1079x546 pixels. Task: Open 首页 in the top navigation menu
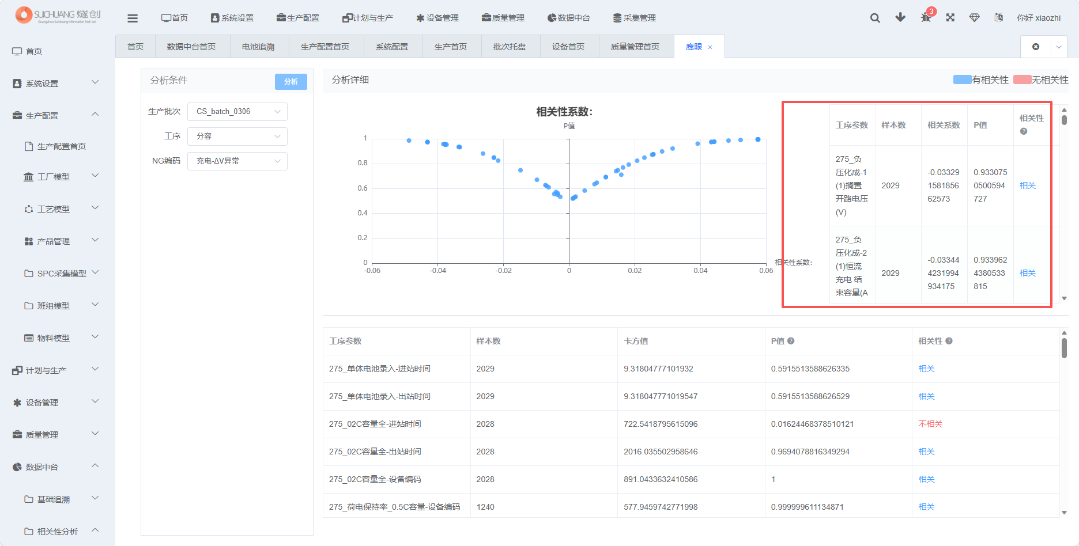point(175,18)
